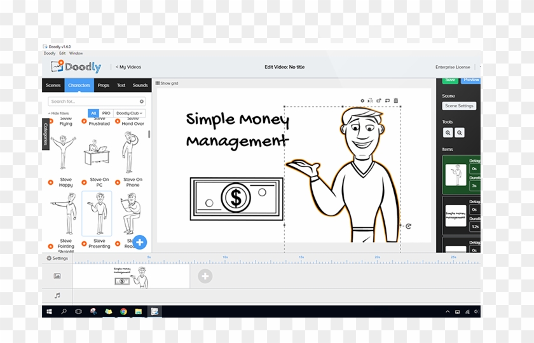
Task: Open Scene Settings
Action: (459, 106)
